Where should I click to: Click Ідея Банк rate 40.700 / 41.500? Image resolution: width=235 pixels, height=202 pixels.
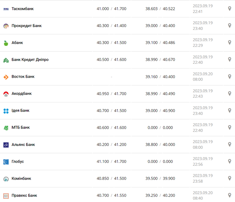111,110
